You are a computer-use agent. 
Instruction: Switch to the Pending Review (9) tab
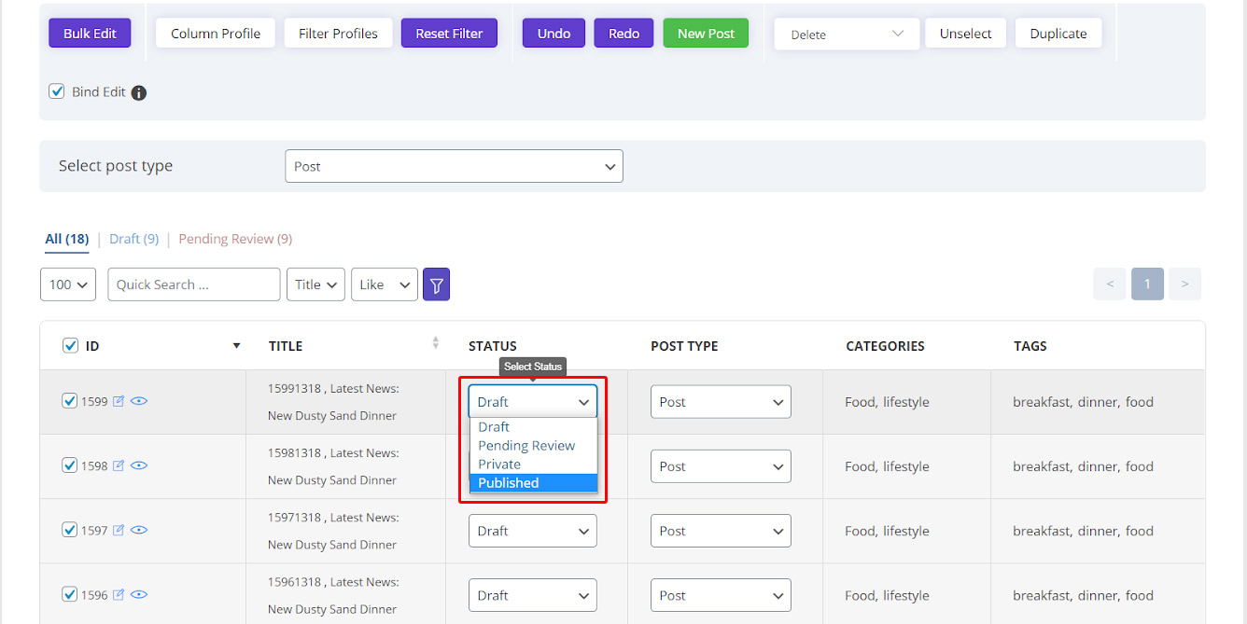pyautogui.click(x=235, y=239)
